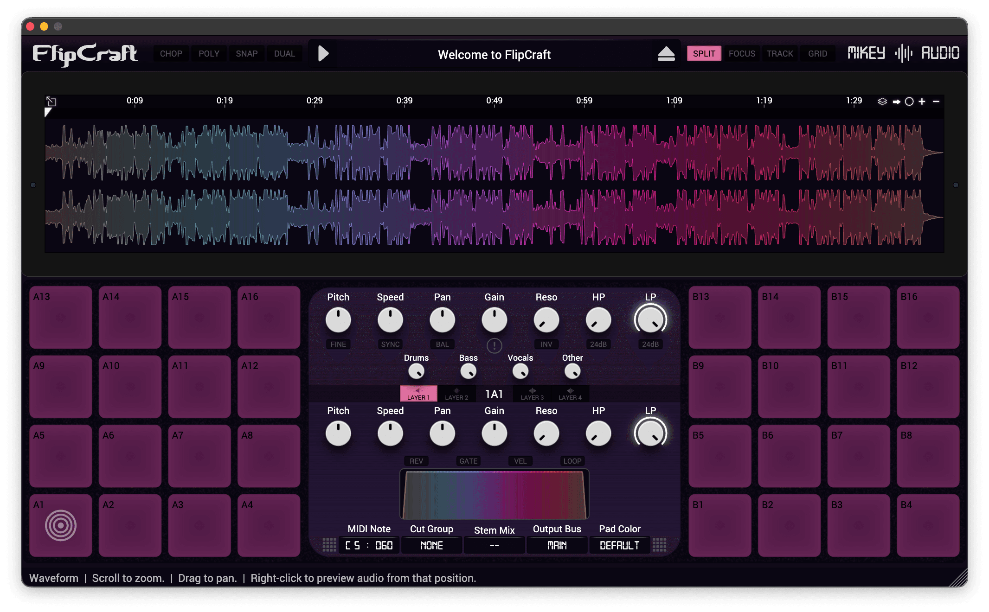
Task: Enable CHOP mode
Action: (x=171, y=54)
